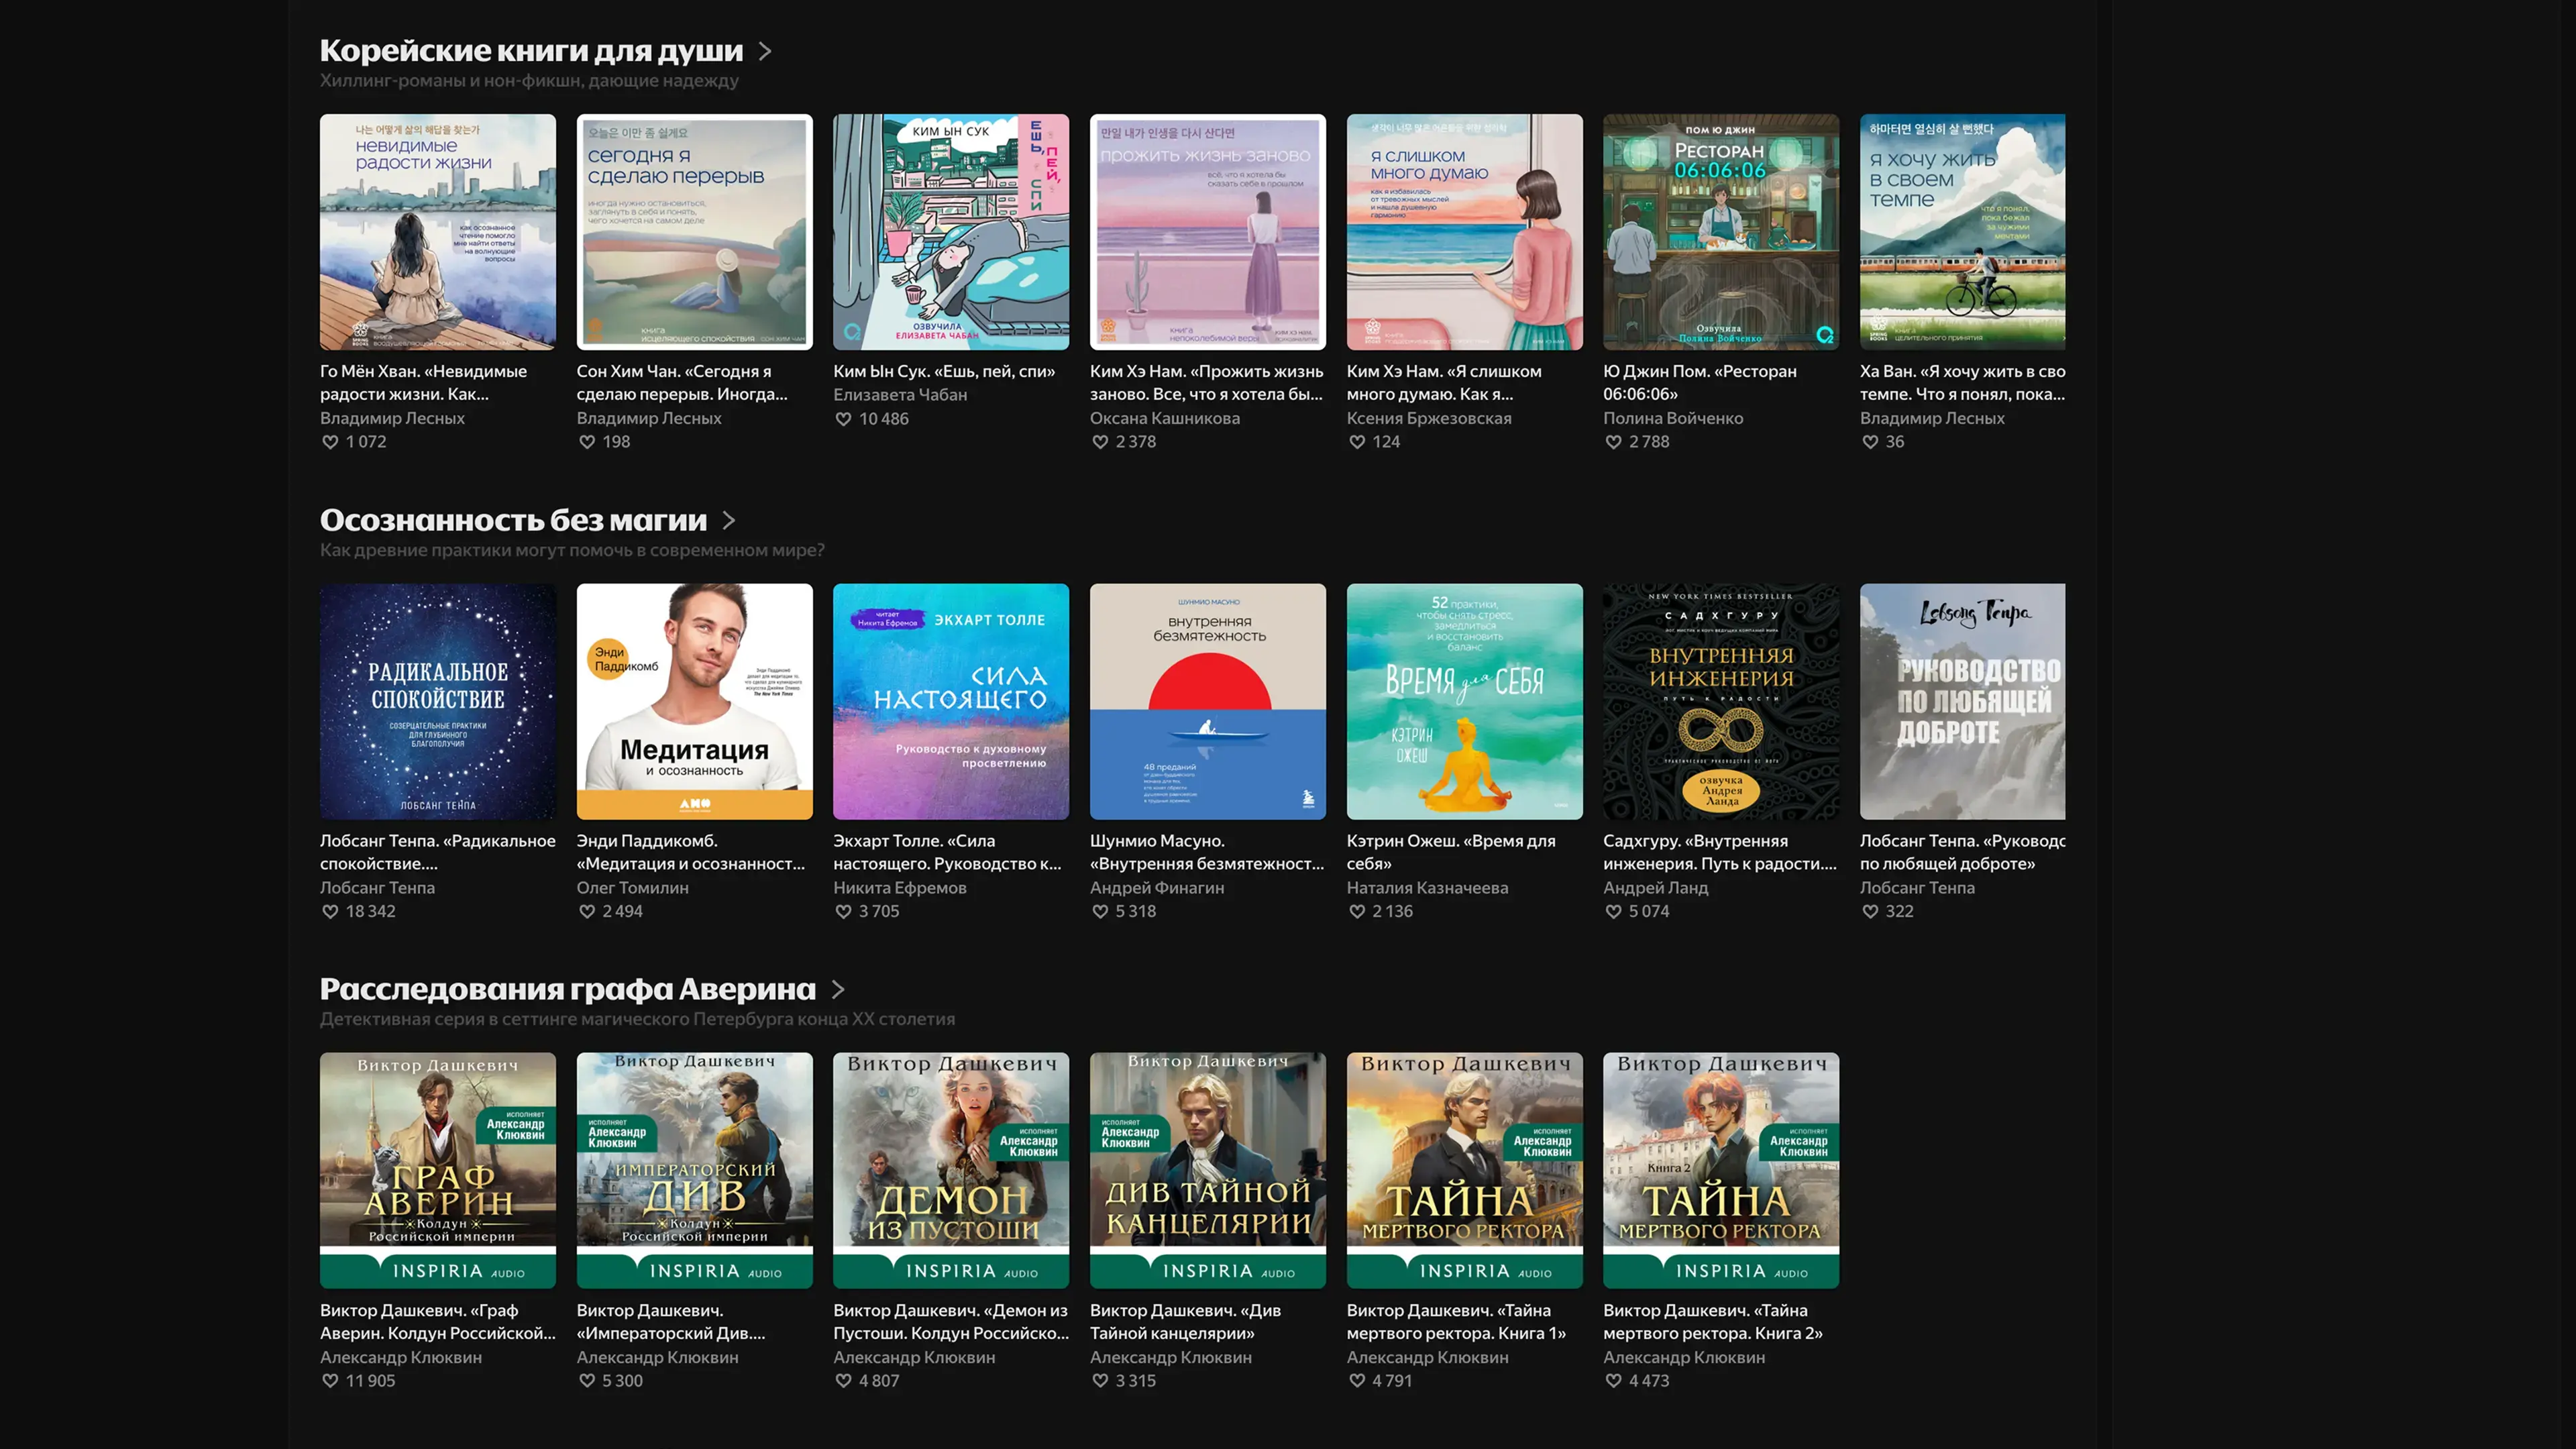This screenshot has width=2576, height=1449.
Task: Open the «Ешь, пей, спи» book cover
Action: point(950,232)
